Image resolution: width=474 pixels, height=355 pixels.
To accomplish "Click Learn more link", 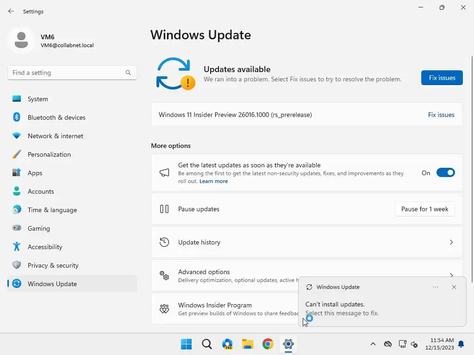I will pos(213,181).
